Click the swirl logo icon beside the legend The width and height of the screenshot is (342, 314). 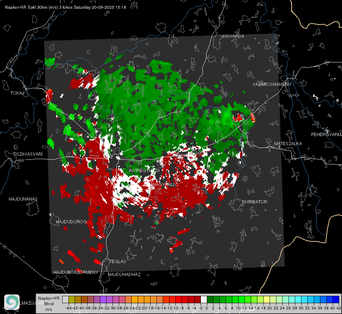12,302
